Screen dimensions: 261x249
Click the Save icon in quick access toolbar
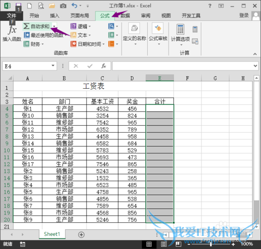(x=18, y=6)
